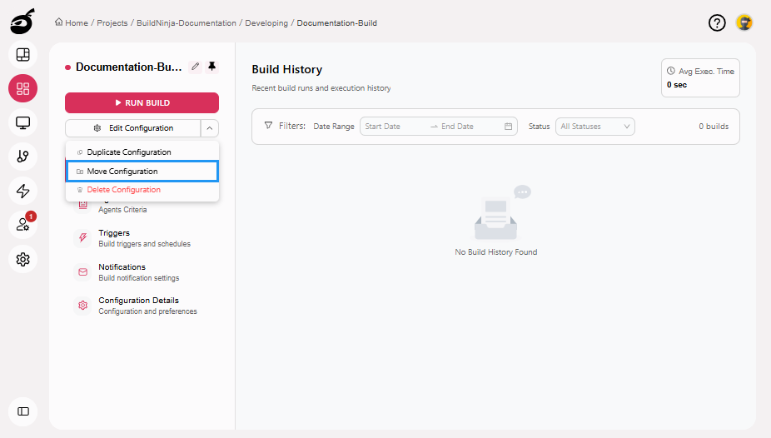Click the Avg Exec. Time card
771x438 pixels.
point(700,77)
